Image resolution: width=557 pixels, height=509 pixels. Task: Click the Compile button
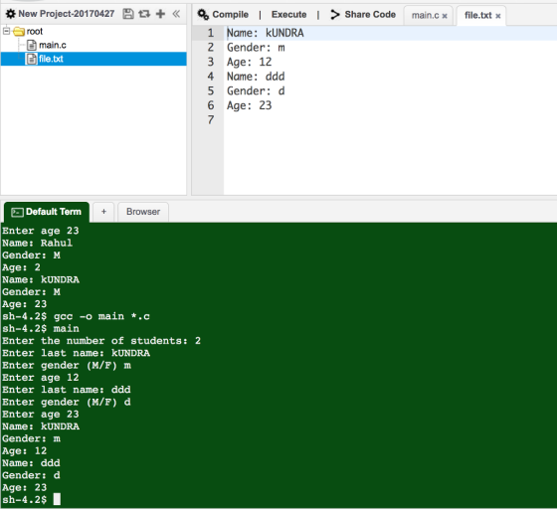(x=230, y=15)
